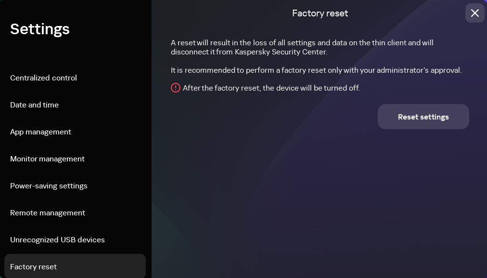Click the Settings heading
The width and height of the screenshot is (487, 278).
pos(40,29)
